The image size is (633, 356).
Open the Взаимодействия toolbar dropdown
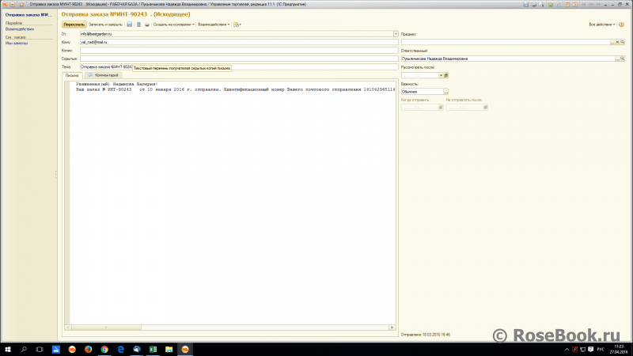coord(214,25)
